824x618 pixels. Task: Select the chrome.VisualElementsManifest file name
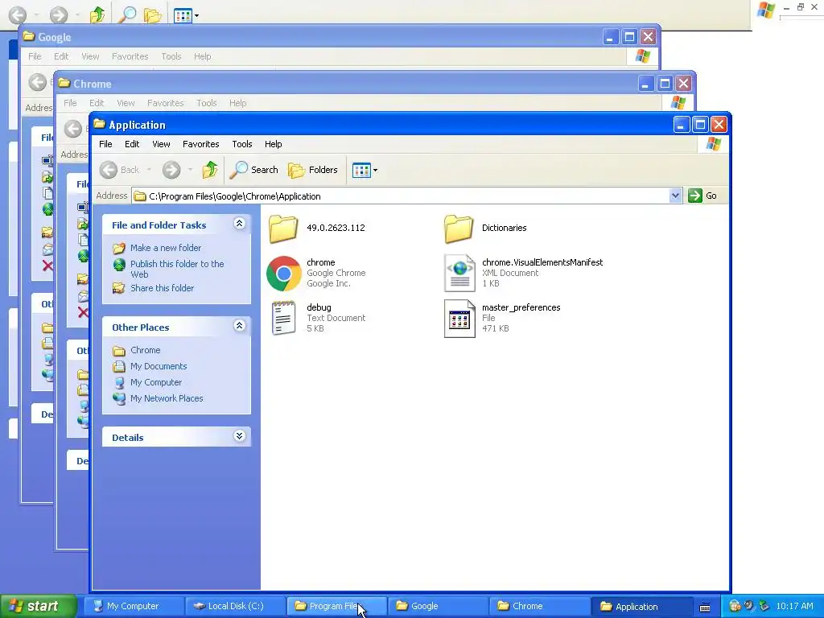click(x=542, y=262)
